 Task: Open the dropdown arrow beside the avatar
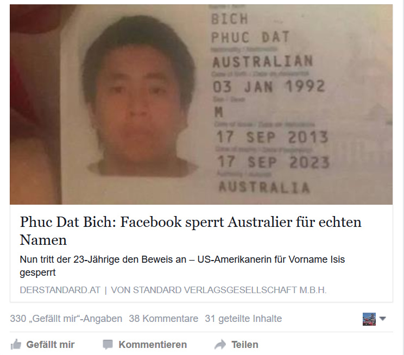383,319
